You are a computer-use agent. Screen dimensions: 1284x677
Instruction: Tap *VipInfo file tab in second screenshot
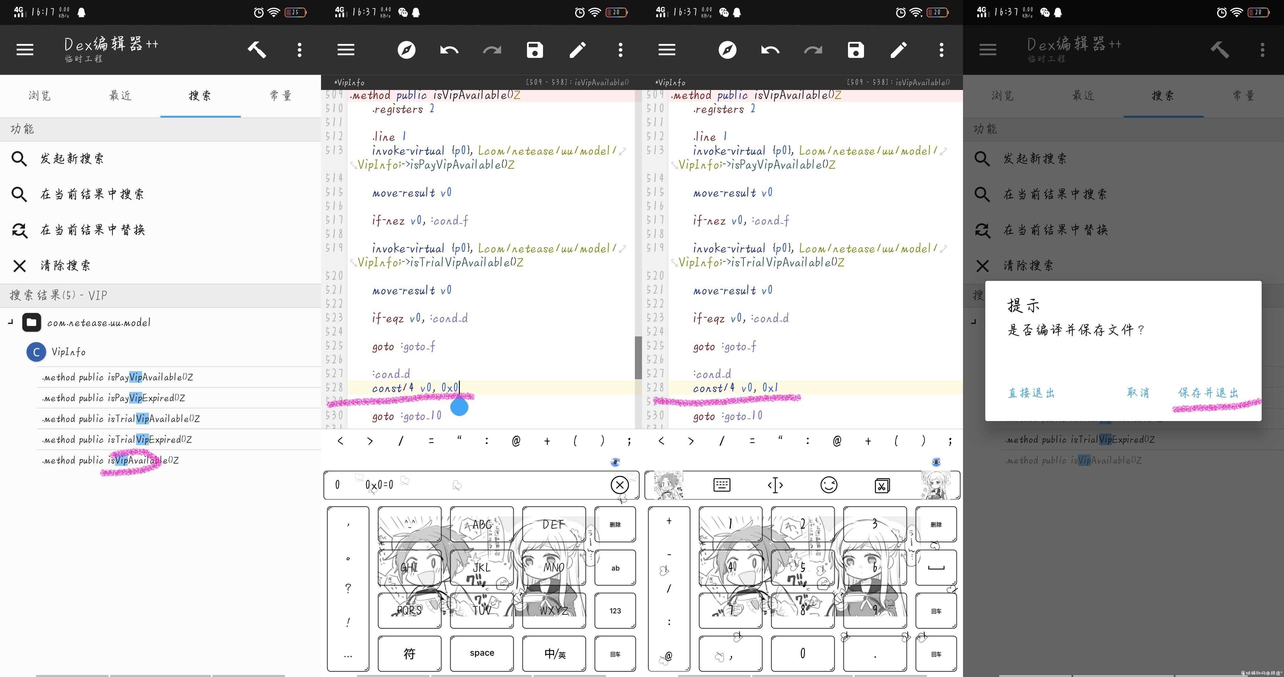[350, 83]
